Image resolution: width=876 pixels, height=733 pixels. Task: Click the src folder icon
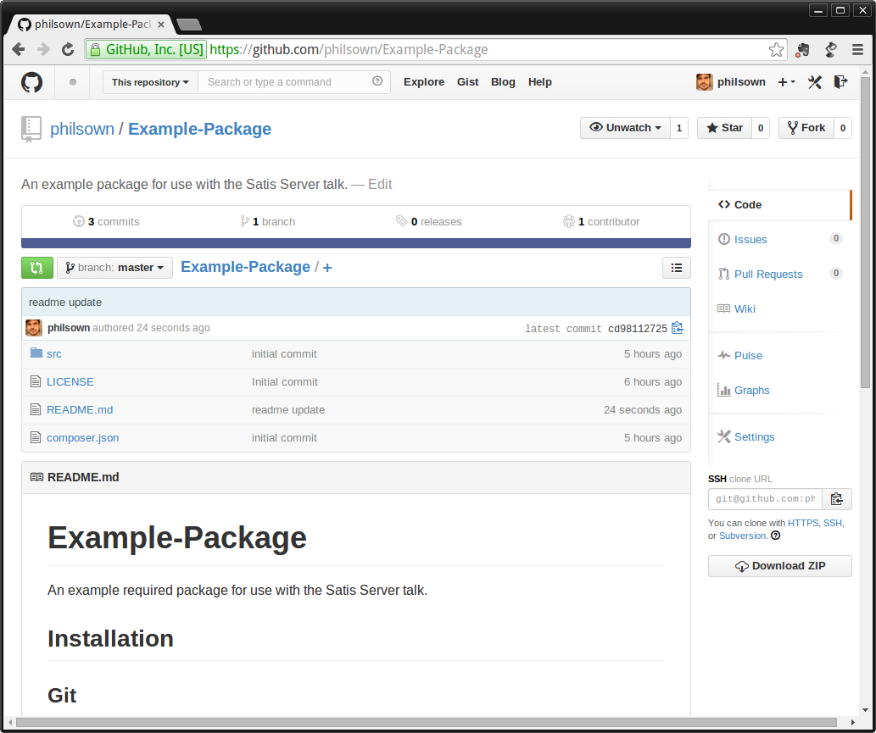click(x=36, y=353)
